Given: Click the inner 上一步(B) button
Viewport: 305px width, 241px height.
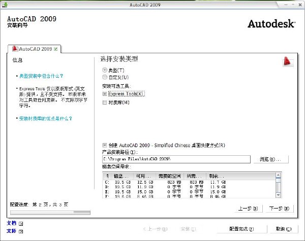Looking at the screenshot, I should click(x=249, y=209).
